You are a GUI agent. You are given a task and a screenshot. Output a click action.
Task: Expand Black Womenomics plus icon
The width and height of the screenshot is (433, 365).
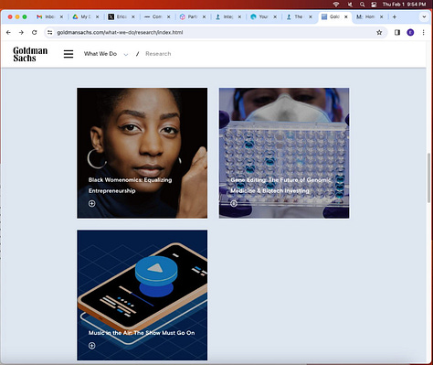[91, 203]
